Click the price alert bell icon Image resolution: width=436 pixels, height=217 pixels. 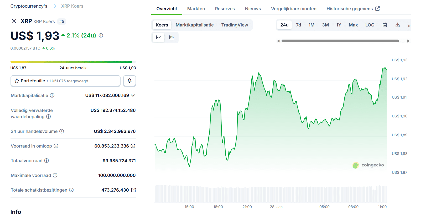click(x=129, y=81)
